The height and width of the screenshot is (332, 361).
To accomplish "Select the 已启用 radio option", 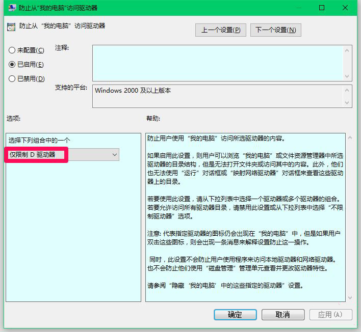I will [12, 65].
